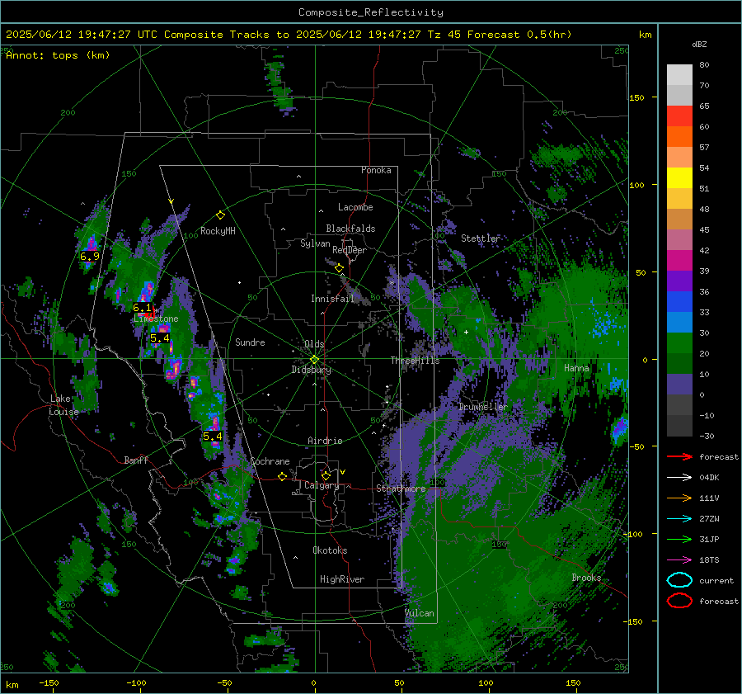The height and width of the screenshot is (694, 742).
Task: Click the Airdrie city label
Action: 325,441
